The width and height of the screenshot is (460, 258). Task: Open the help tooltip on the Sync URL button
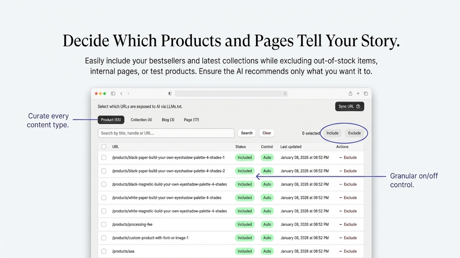point(358,106)
